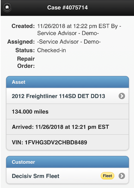
Task: Click the Service Advisor - Demo creator text
Action: [68, 33]
